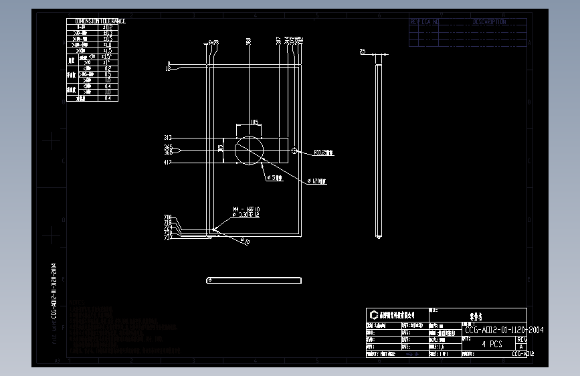Click the REV ECA NO. header
Viewport: 580px width, 376px height.
pyautogui.click(x=425, y=22)
